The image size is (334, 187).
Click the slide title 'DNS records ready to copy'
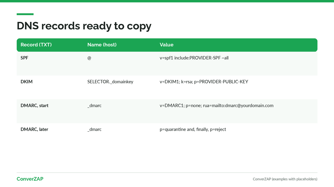(x=84, y=26)
